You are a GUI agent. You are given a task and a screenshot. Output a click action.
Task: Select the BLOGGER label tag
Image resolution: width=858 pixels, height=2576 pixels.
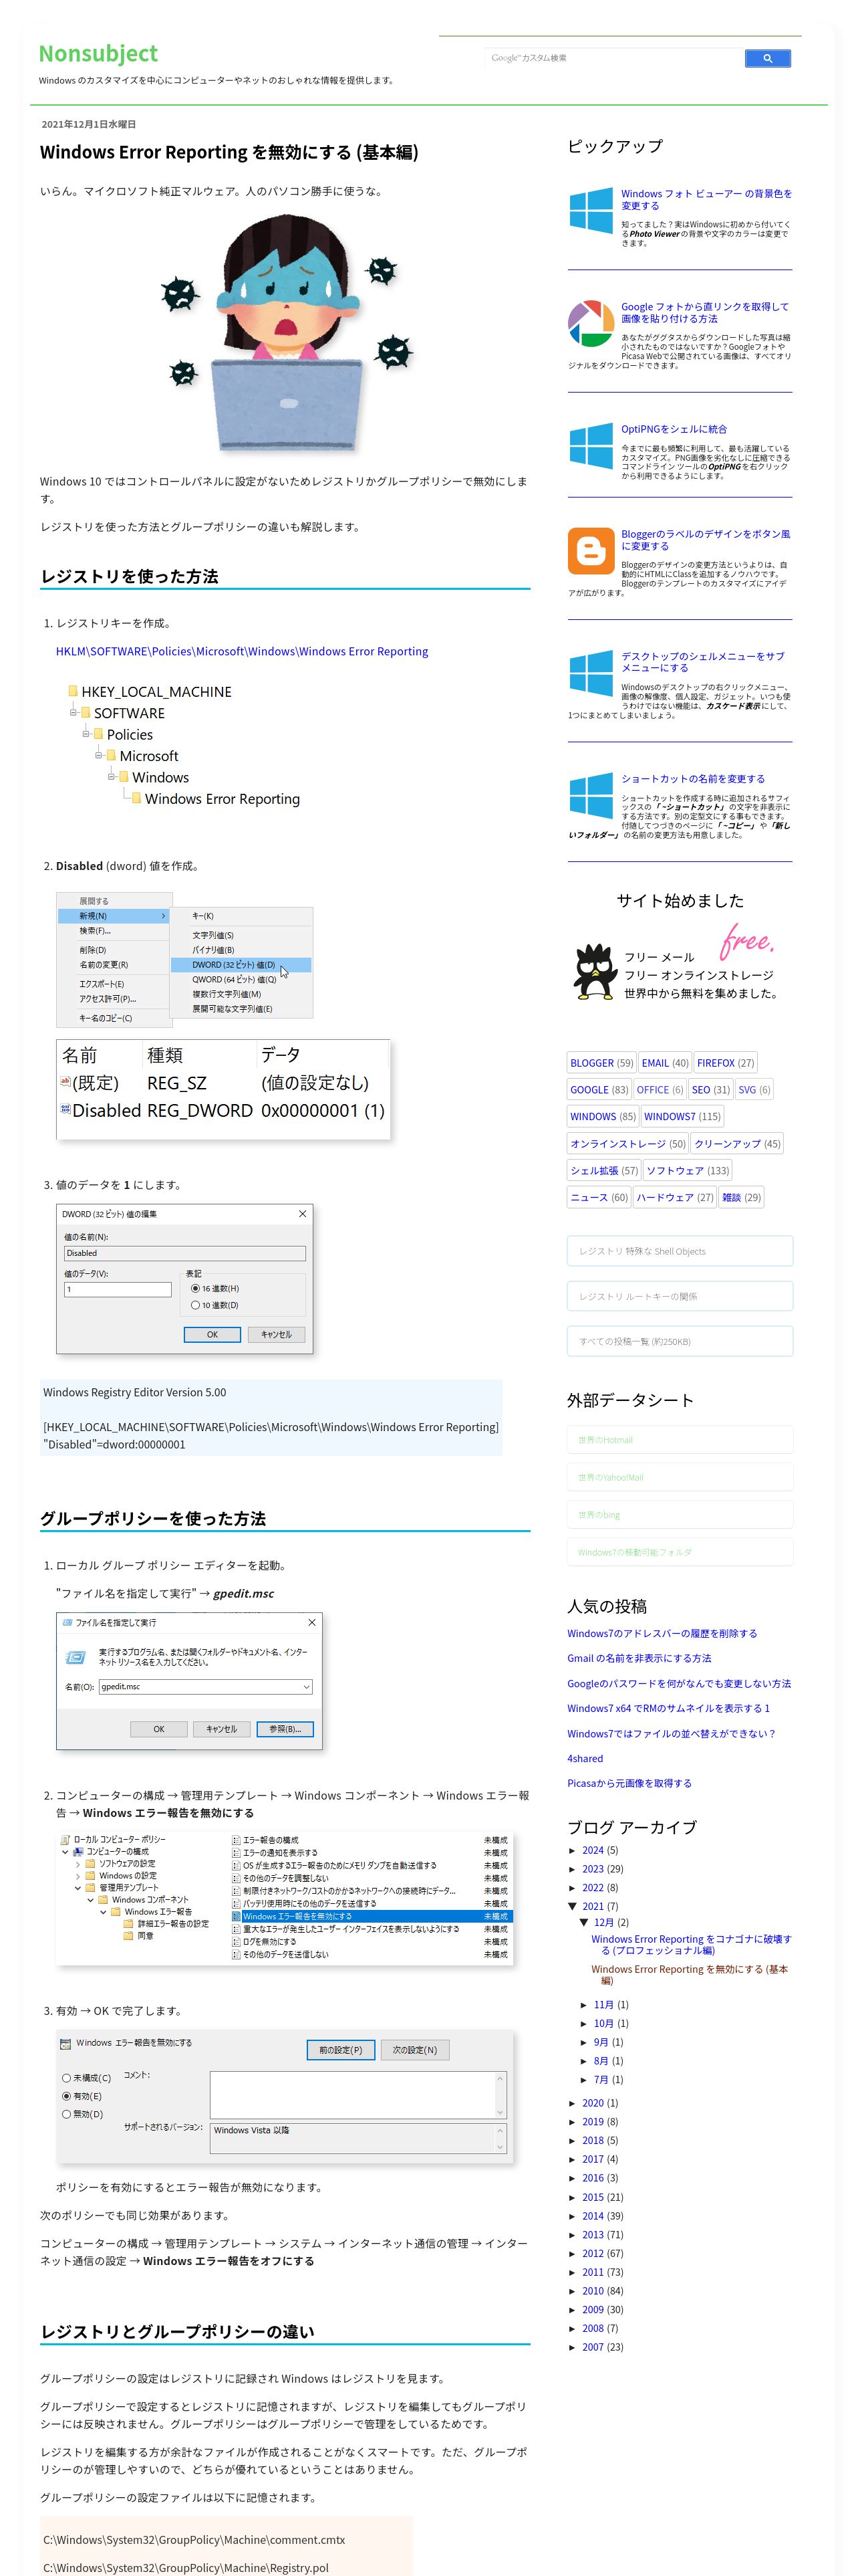tap(601, 1063)
